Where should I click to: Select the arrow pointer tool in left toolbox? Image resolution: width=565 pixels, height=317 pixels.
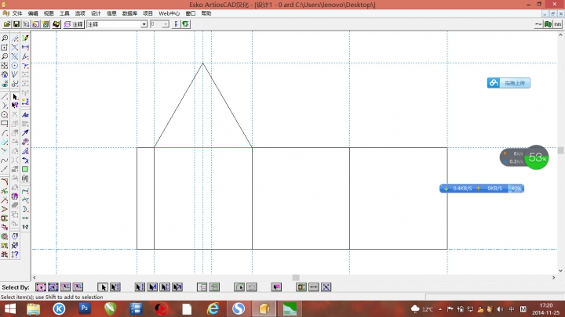[15, 97]
